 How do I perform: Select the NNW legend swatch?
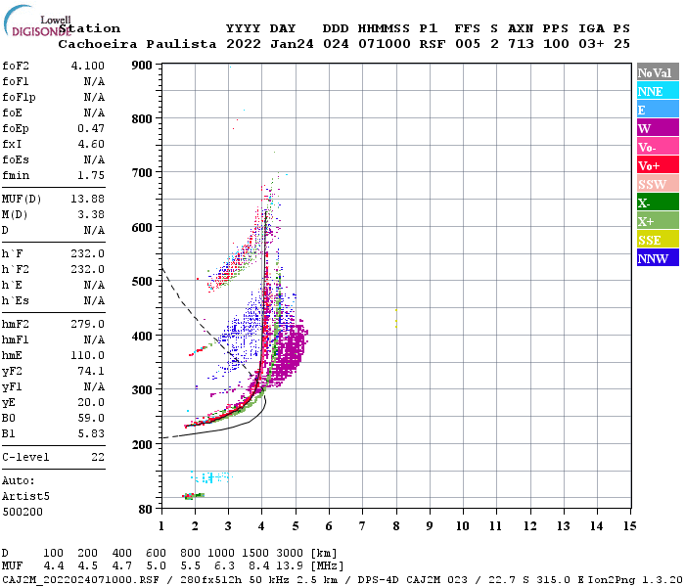click(x=658, y=257)
